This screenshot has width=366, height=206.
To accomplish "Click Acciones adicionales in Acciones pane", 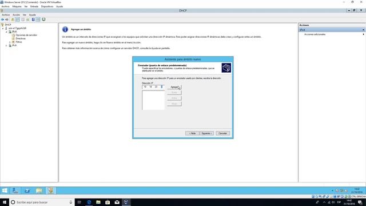I will (x=315, y=34).
